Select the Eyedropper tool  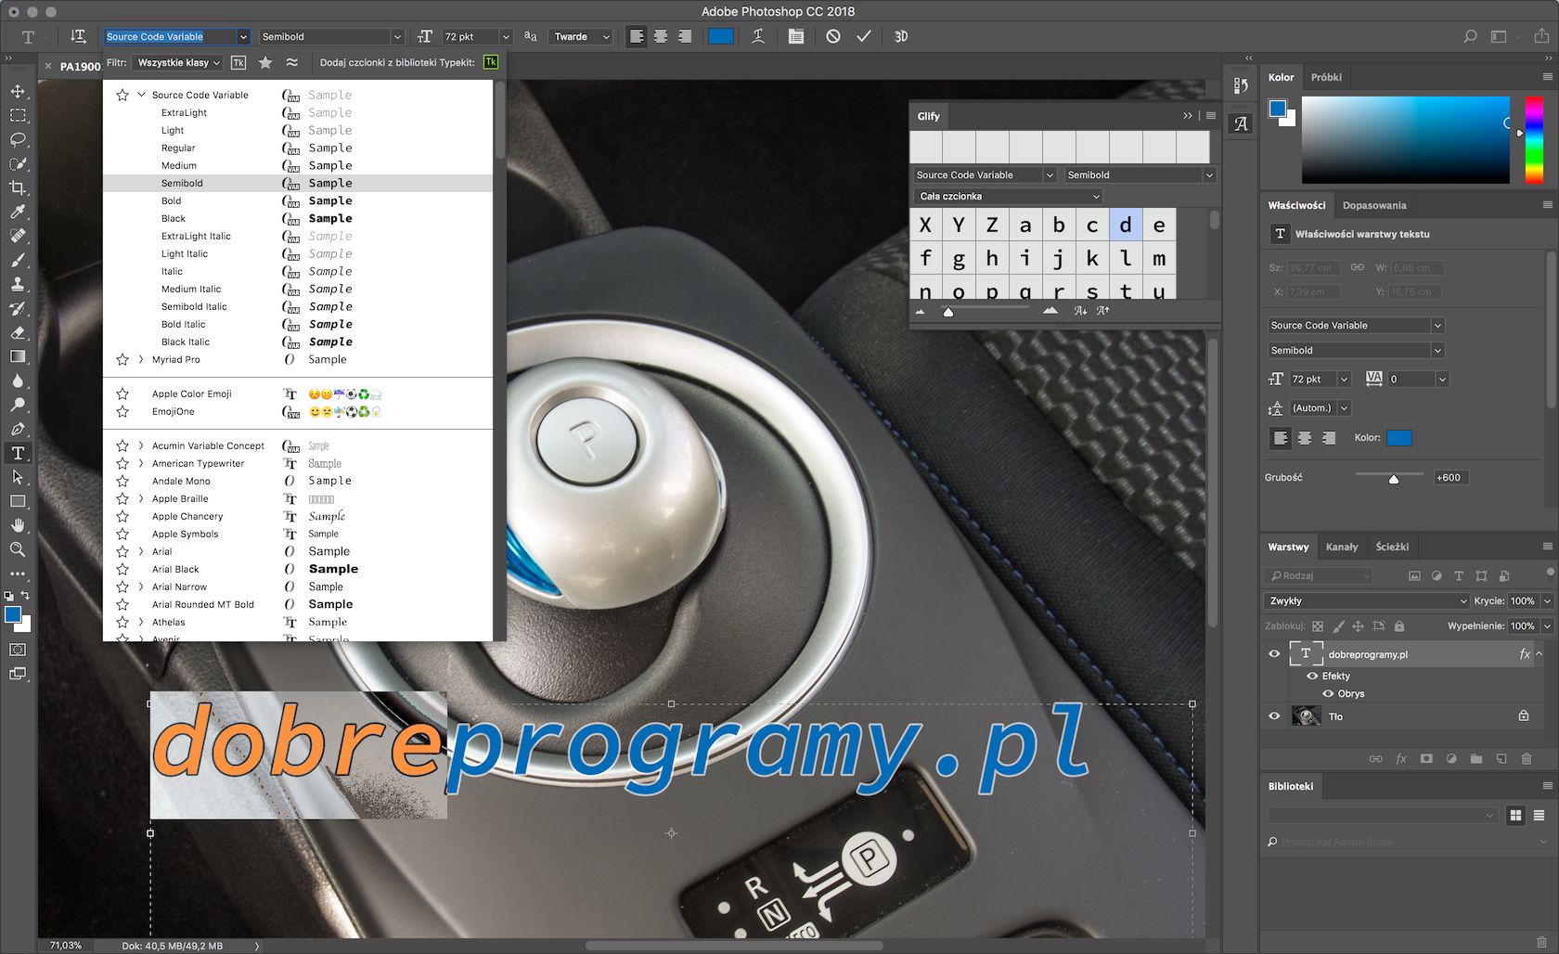pyautogui.click(x=18, y=212)
